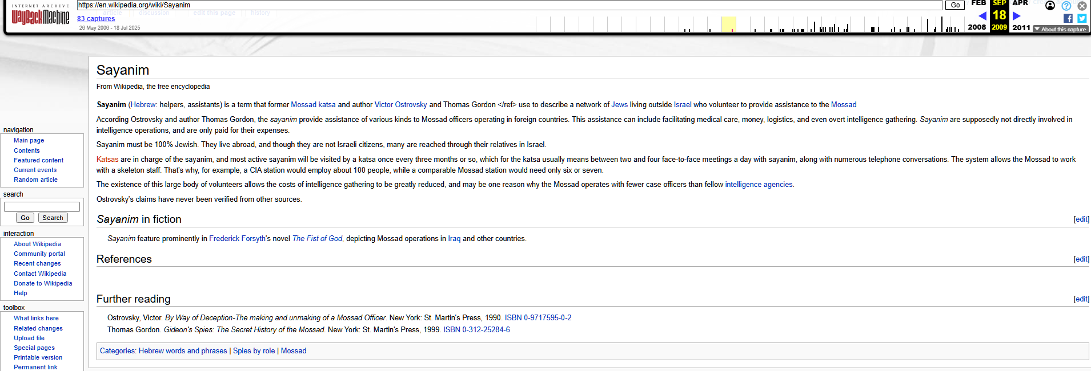
Task: Close the Wayback toolbar with X icon
Action: 1082,6
